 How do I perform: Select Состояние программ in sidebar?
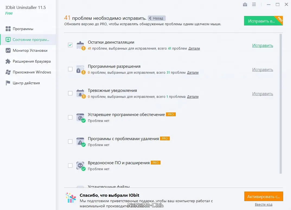pyautogui.click(x=28, y=40)
